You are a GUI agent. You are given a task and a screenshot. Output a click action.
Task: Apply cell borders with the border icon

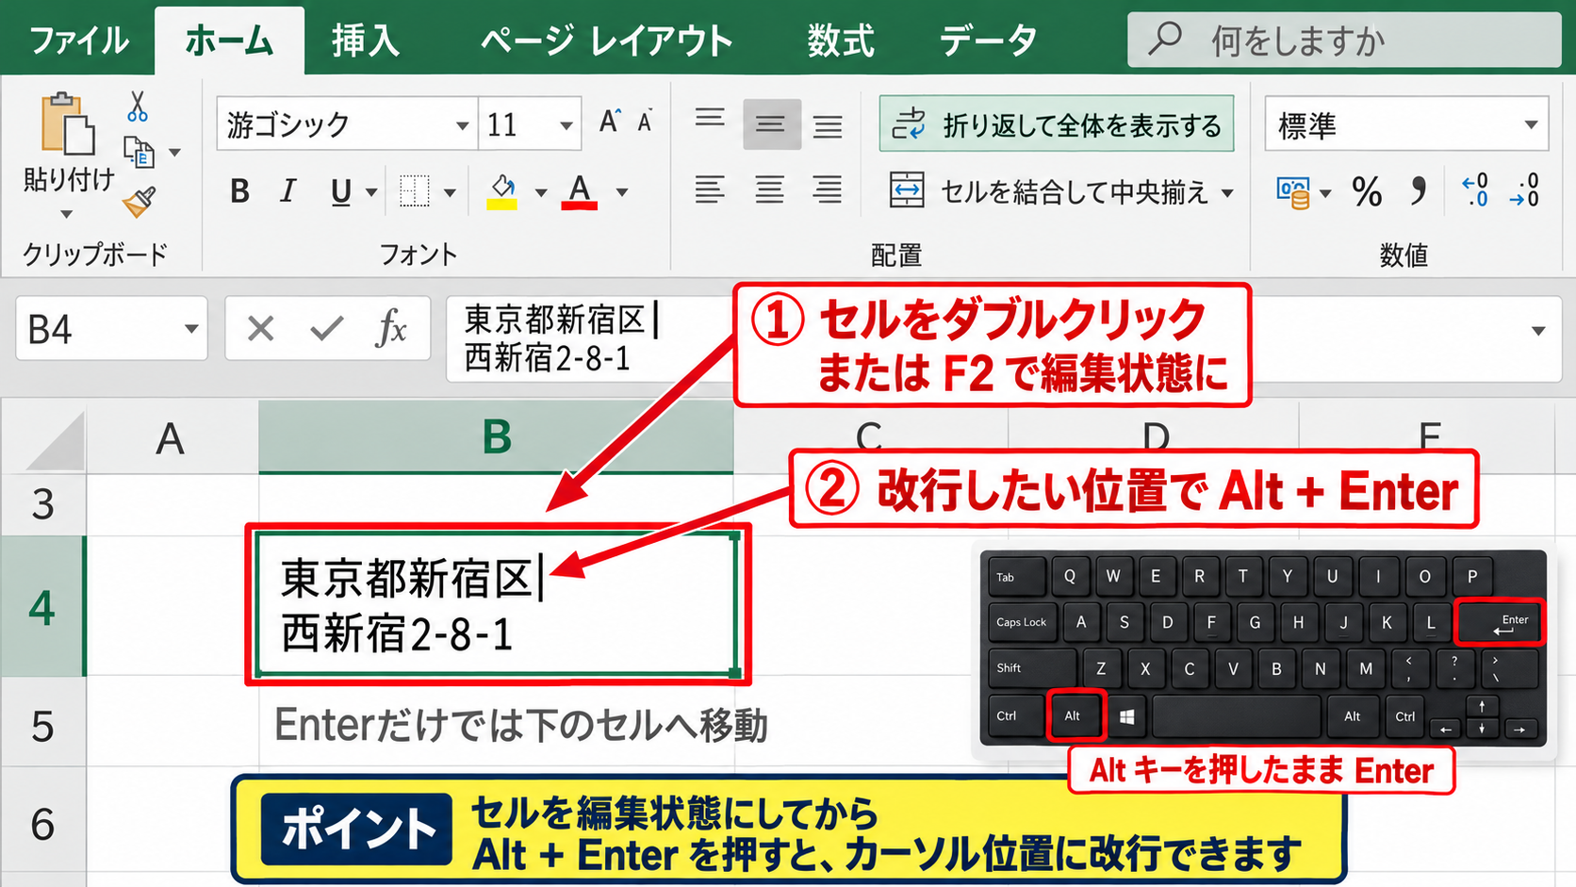click(414, 191)
